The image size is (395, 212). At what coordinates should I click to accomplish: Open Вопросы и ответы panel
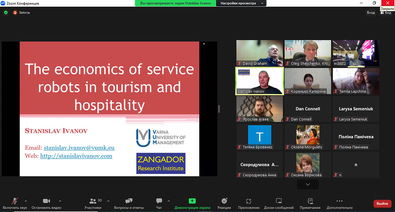(129, 203)
